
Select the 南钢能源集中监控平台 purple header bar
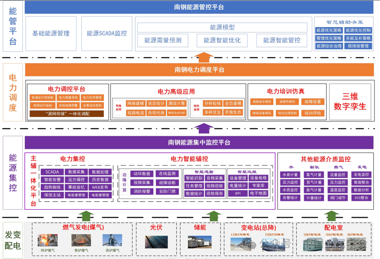[x=199, y=142]
